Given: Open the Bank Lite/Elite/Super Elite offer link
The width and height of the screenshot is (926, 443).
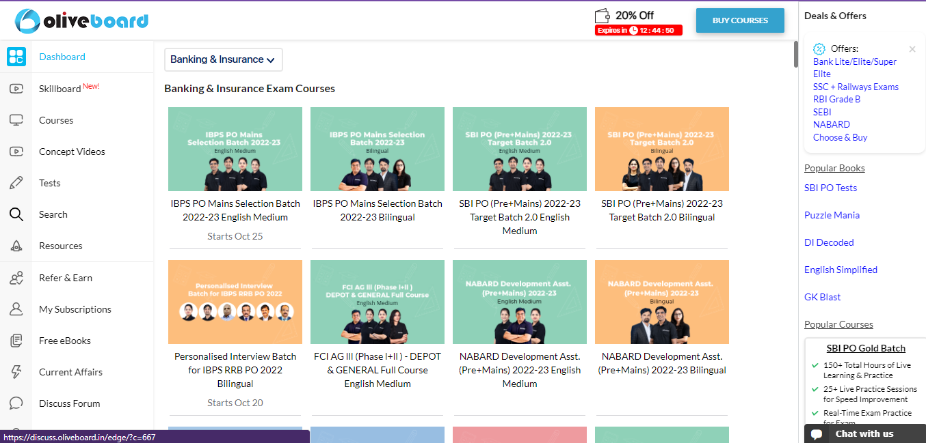Looking at the screenshot, I should [855, 68].
